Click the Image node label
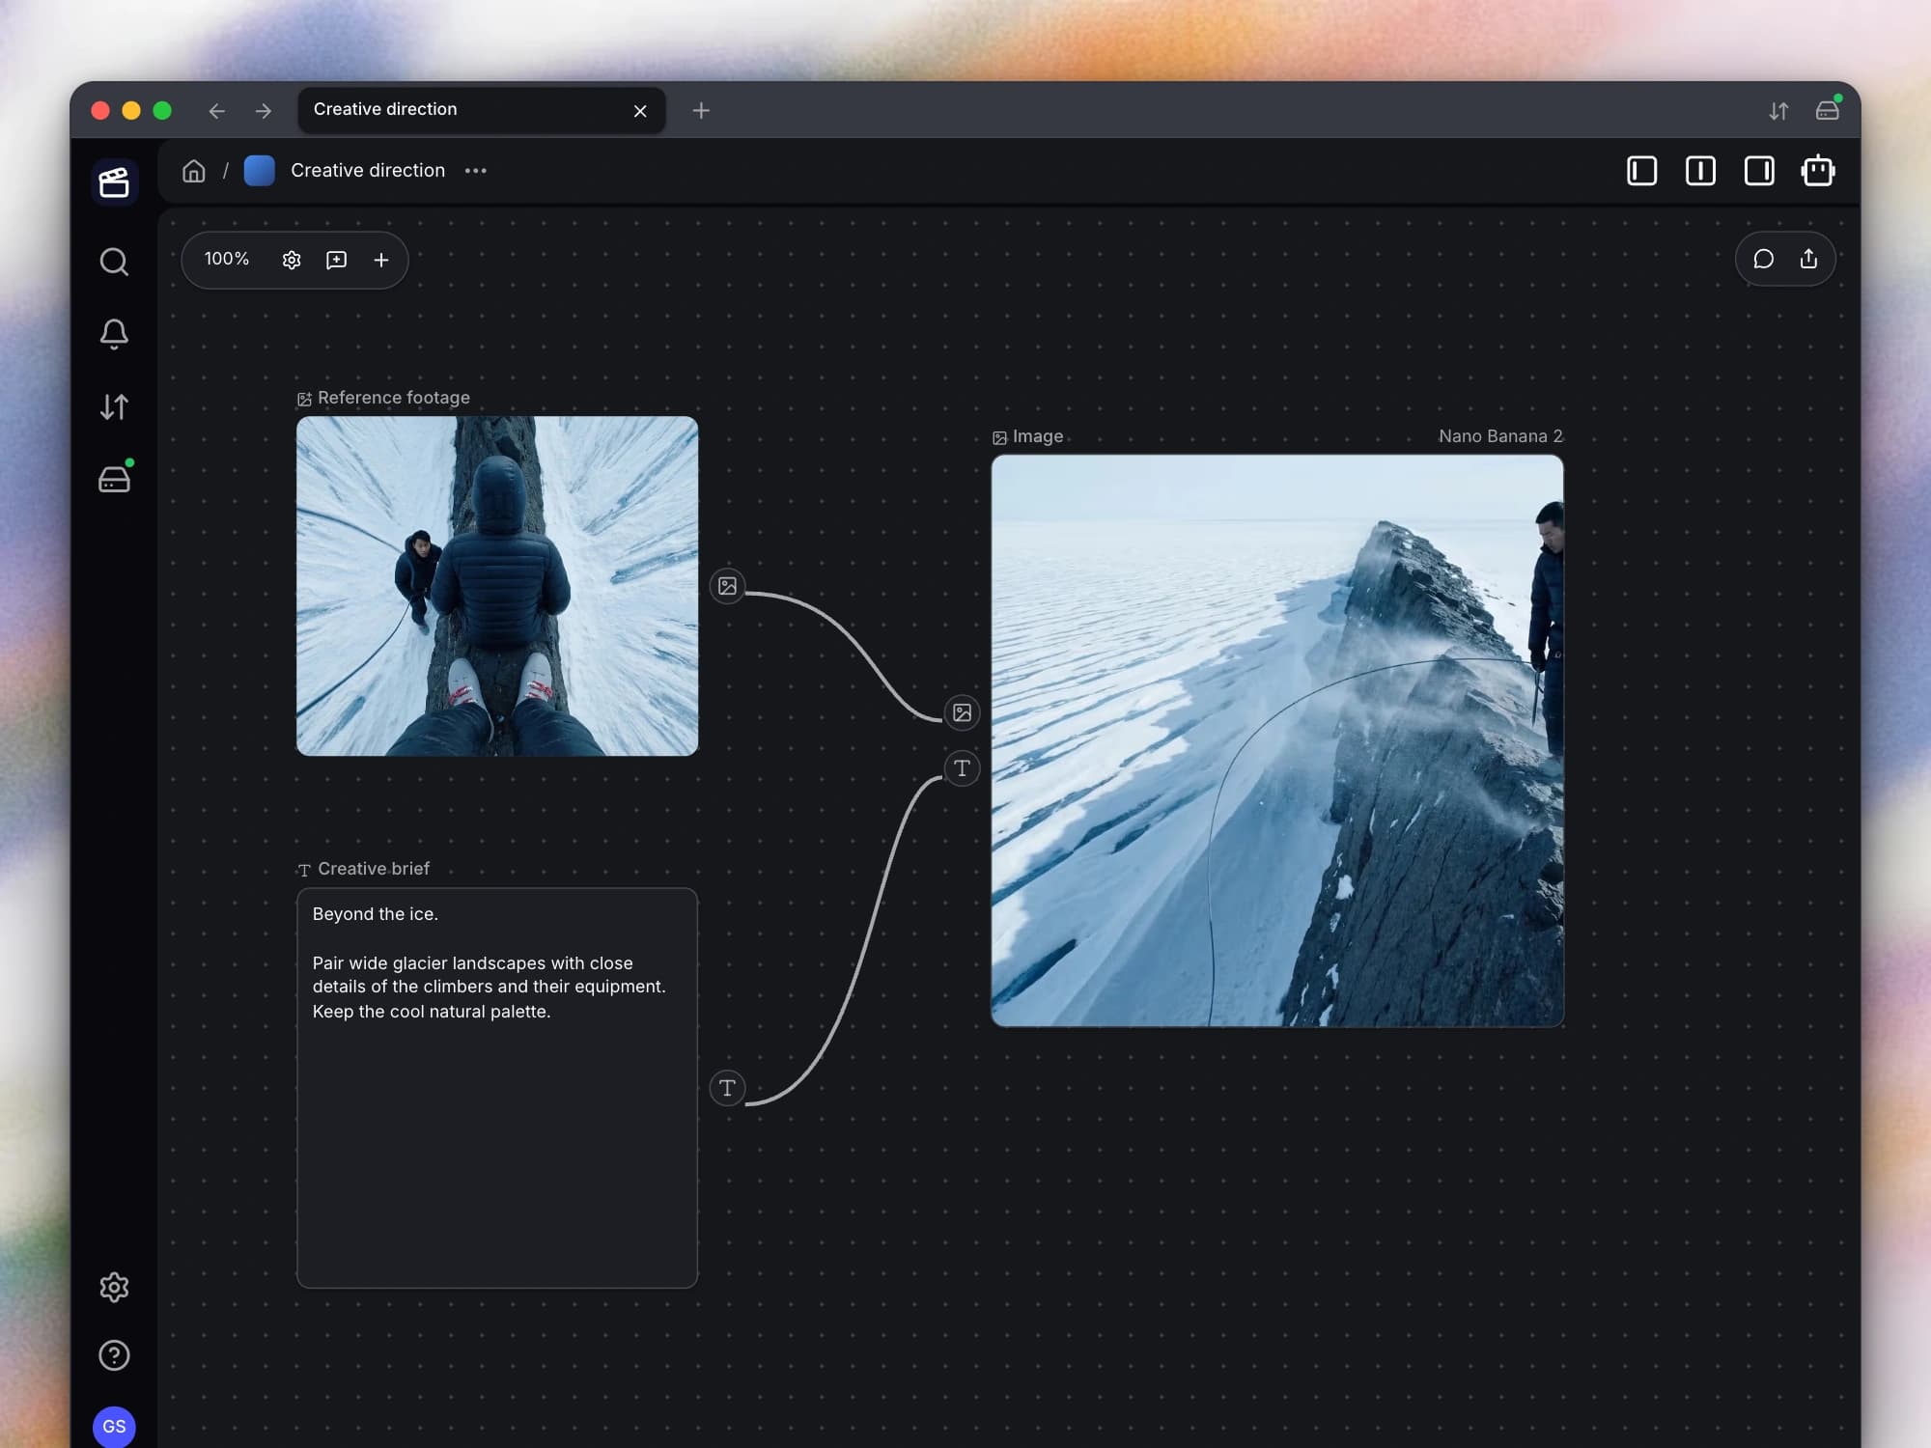 pyautogui.click(x=1038, y=436)
